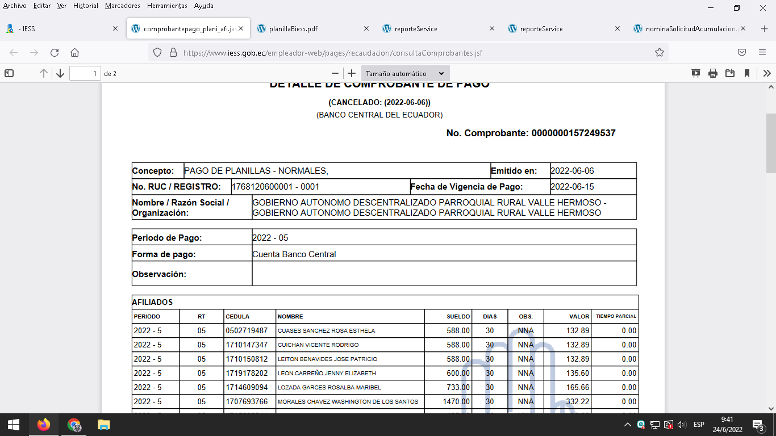The width and height of the screenshot is (776, 436).
Task: Open the Tamaño automático zoom dropdown
Action: [x=405, y=73]
